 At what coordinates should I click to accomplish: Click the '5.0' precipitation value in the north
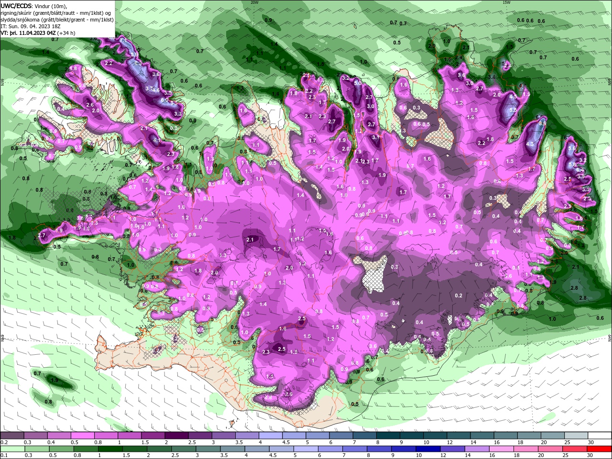pyautogui.click(x=358, y=83)
